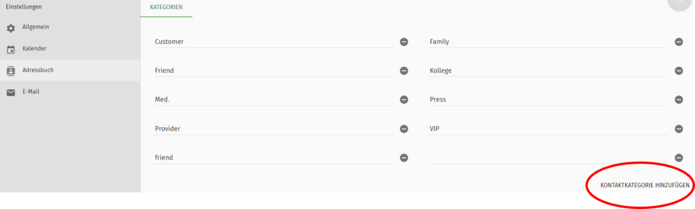Remove the Family category via minus icon
This screenshot has width=695, height=209.
tap(679, 42)
